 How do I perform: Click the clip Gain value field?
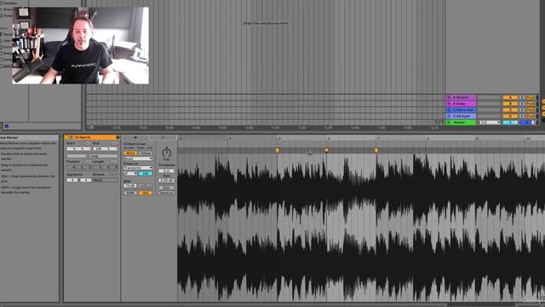[167, 180]
